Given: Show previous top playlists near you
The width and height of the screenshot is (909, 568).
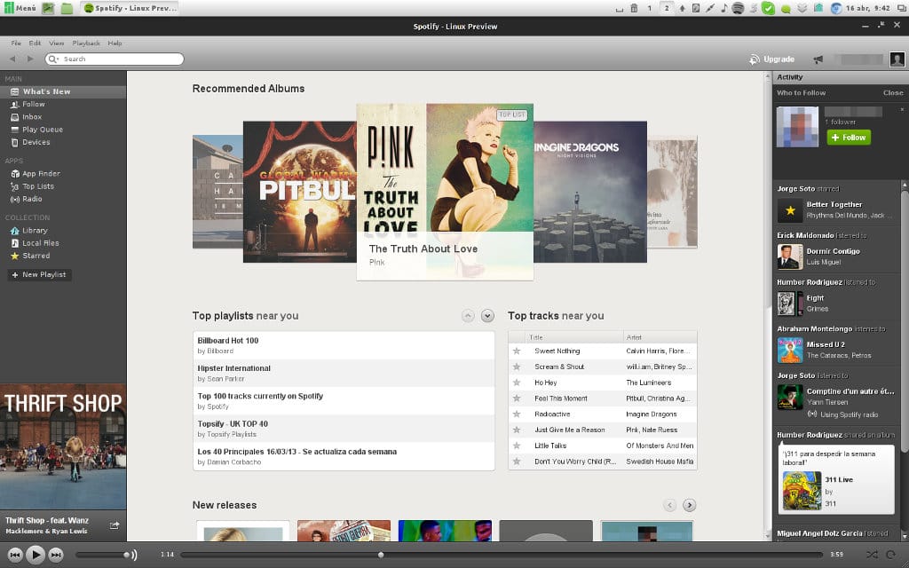Looking at the screenshot, I should (x=467, y=315).
